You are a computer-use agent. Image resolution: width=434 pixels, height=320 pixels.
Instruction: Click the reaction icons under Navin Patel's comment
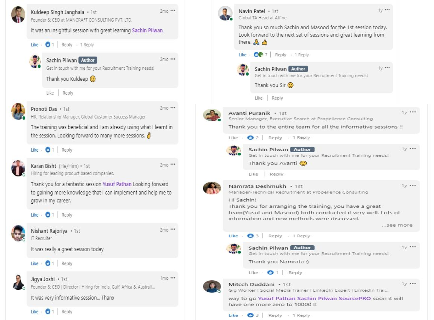click(x=258, y=55)
